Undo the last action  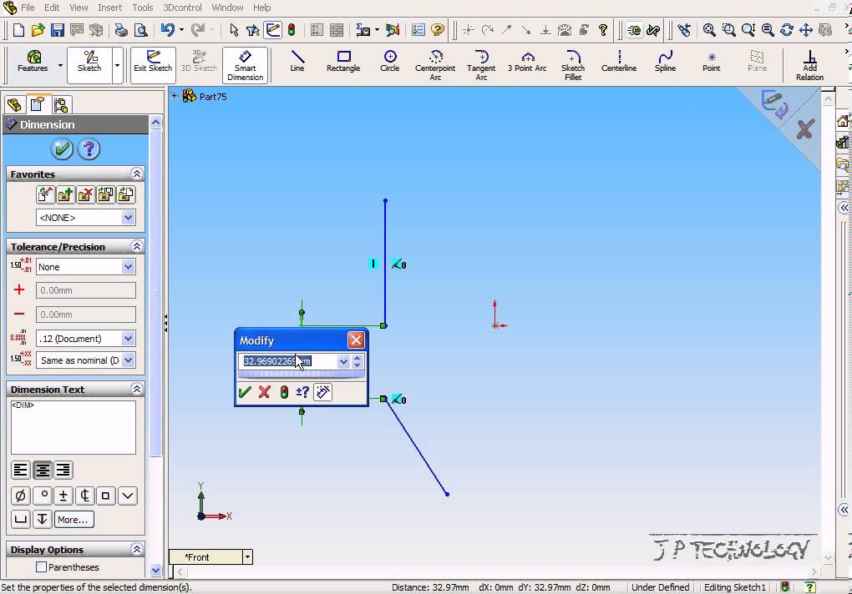167,30
